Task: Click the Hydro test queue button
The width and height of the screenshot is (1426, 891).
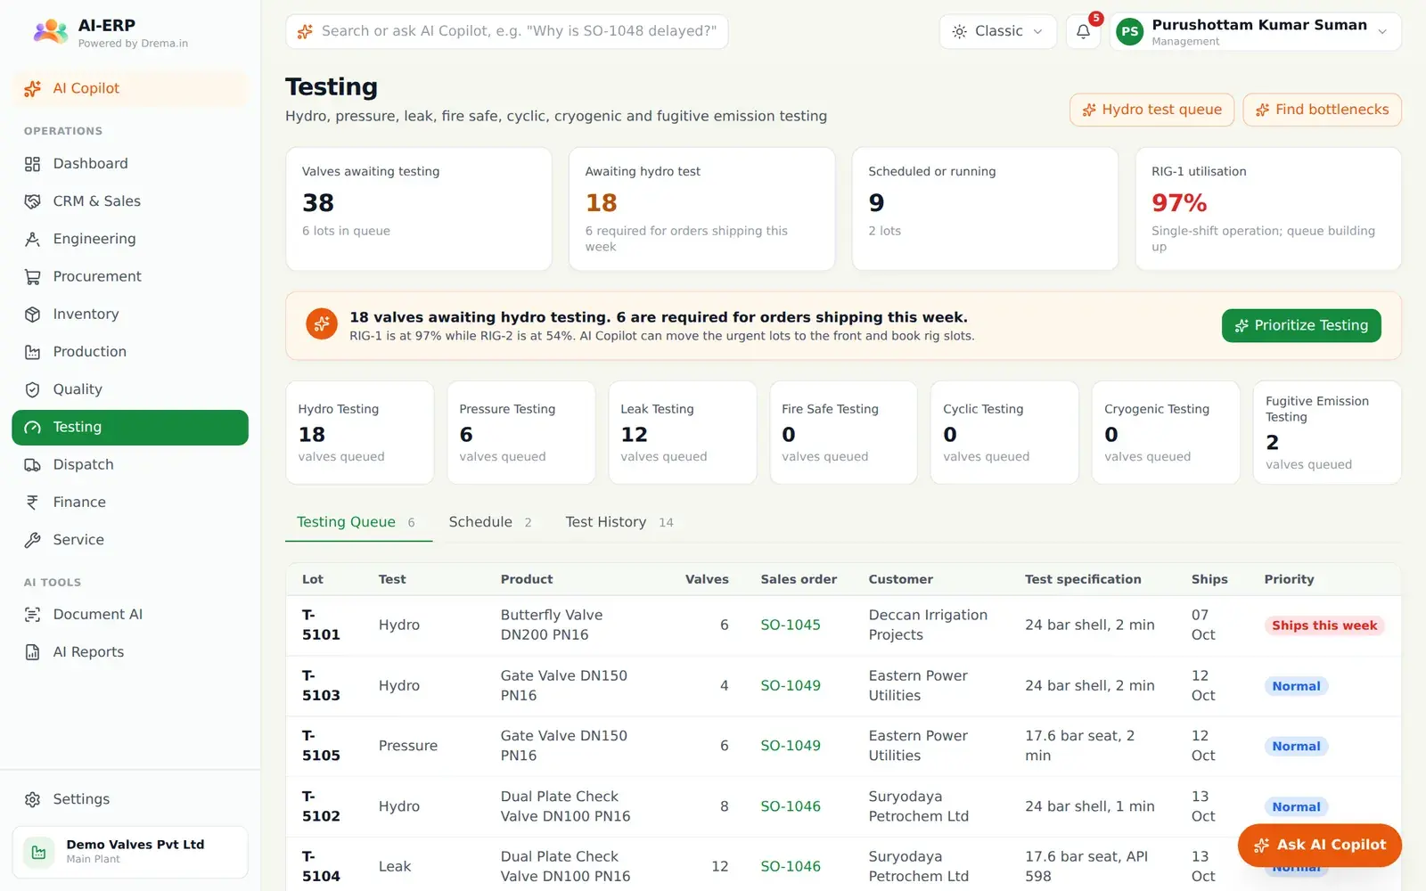Action: click(x=1151, y=110)
